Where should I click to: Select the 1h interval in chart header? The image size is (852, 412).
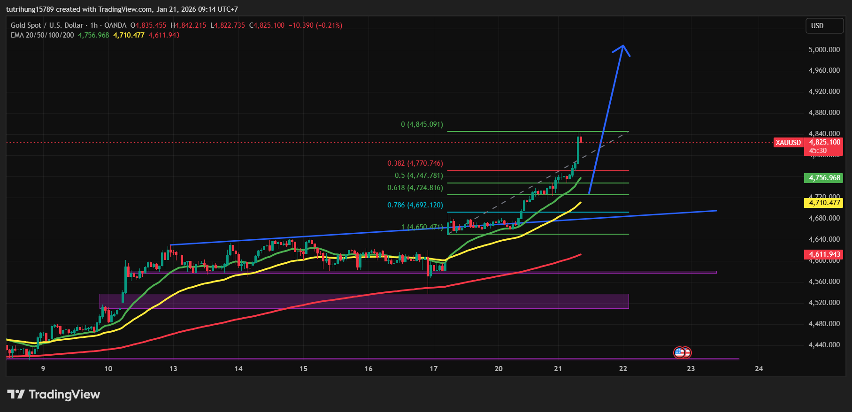pos(94,25)
